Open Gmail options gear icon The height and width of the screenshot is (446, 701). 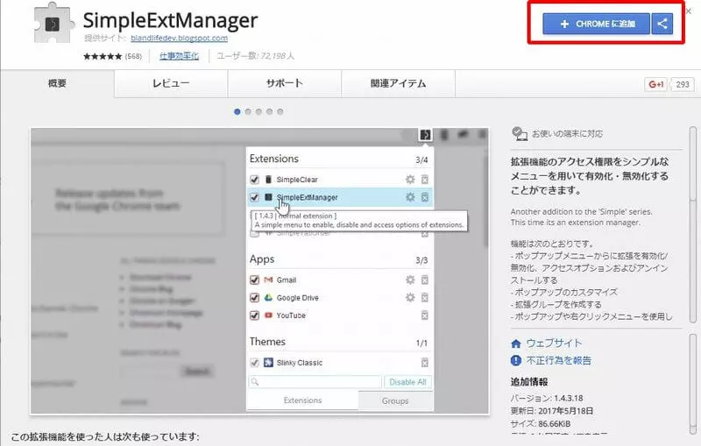point(410,280)
